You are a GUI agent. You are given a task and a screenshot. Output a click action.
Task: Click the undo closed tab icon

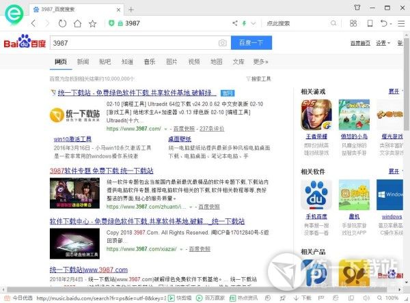(383, 23)
